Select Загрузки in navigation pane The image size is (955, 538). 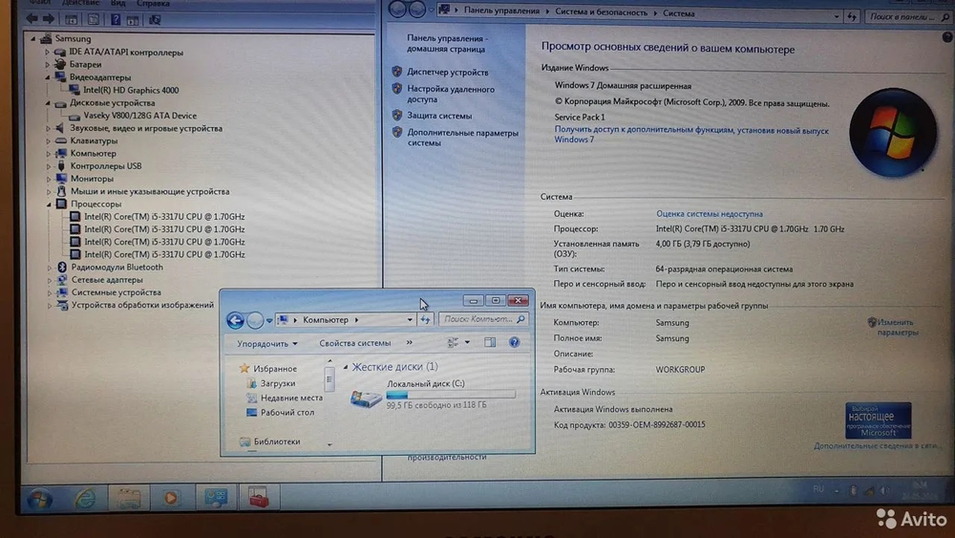(278, 383)
